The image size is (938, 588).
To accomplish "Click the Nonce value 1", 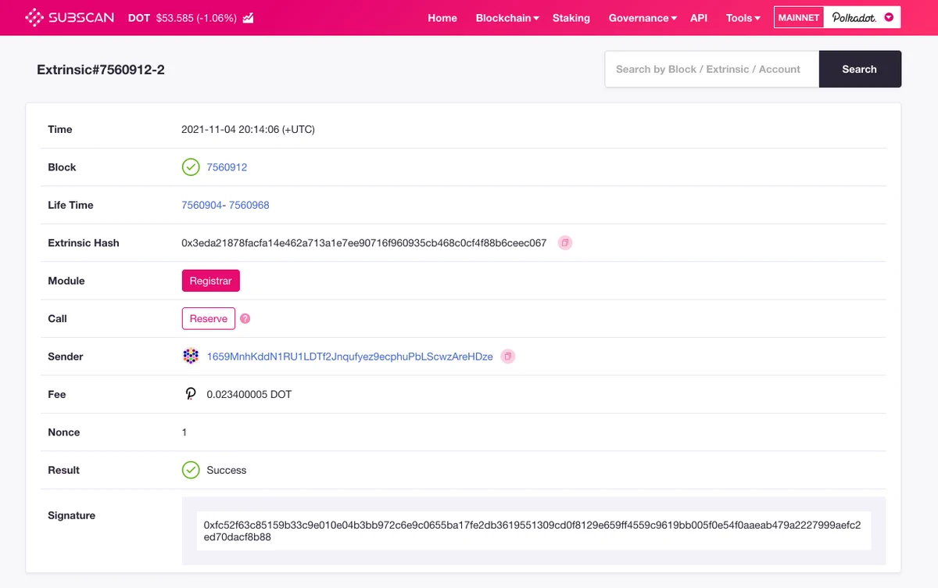I will coord(184,432).
